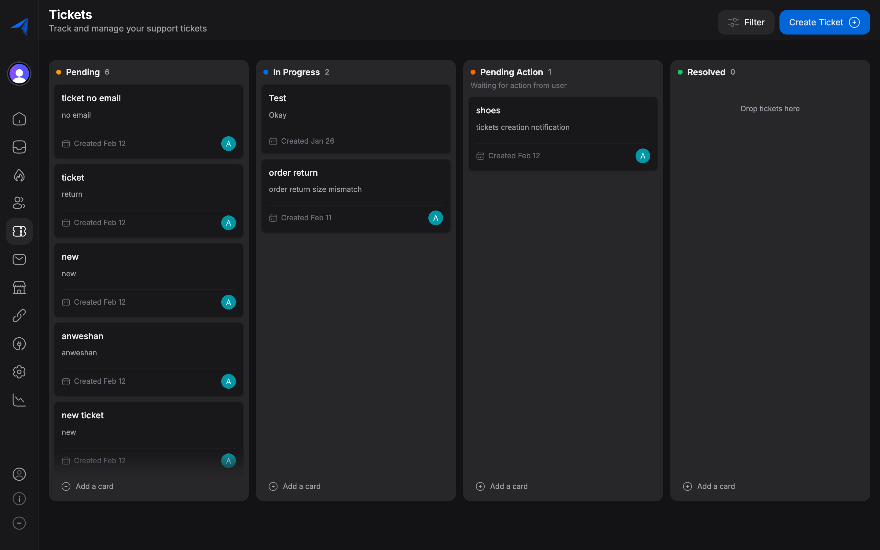Open the plug integrations icon in sidebar
Viewport: 880px width, 550px height.
(x=19, y=344)
